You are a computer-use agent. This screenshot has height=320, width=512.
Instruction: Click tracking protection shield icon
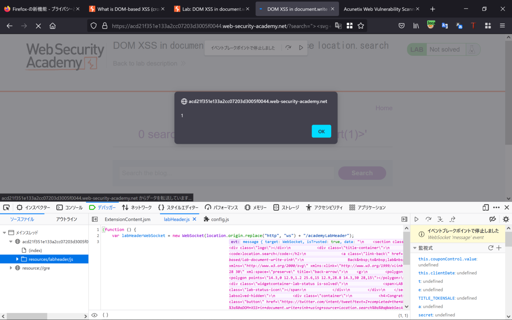point(94,26)
